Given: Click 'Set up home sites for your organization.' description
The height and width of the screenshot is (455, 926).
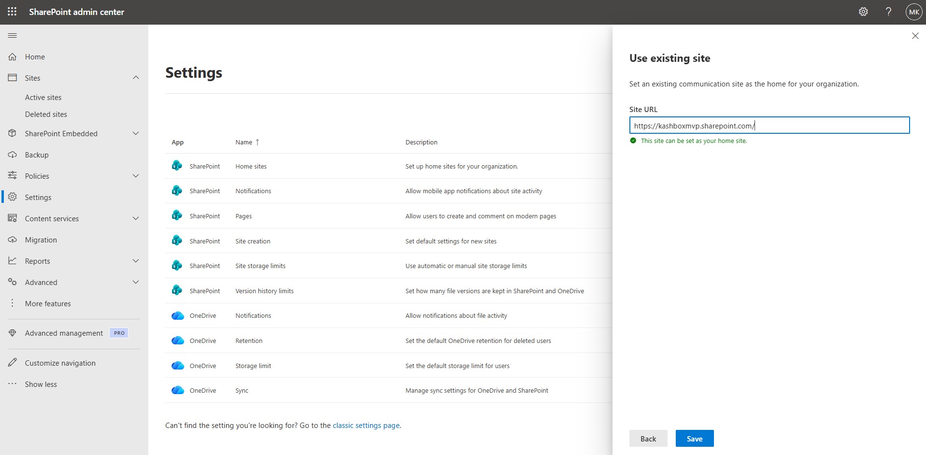Looking at the screenshot, I should click(461, 166).
